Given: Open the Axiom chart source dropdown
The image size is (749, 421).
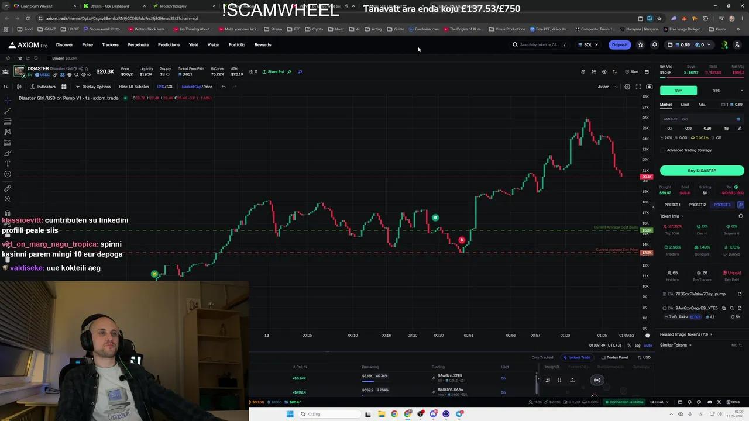Looking at the screenshot, I should pyautogui.click(x=607, y=87).
